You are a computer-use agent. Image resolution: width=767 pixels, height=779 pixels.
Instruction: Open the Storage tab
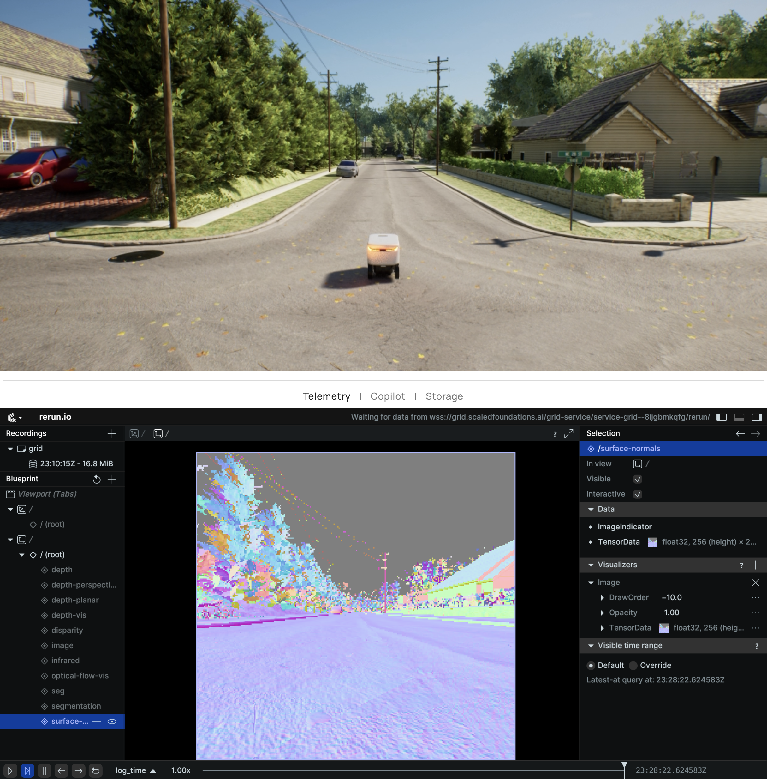pyautogui.click(x=444, y=396)
